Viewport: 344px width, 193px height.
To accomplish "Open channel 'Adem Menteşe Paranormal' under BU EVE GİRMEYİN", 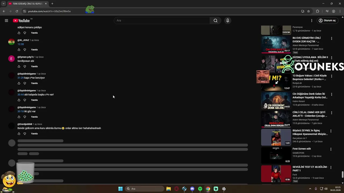I will click(306, 45).
